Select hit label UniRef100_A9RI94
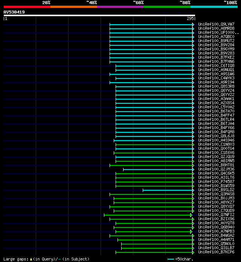The image size is (241, 262). (x=216, y=82)
